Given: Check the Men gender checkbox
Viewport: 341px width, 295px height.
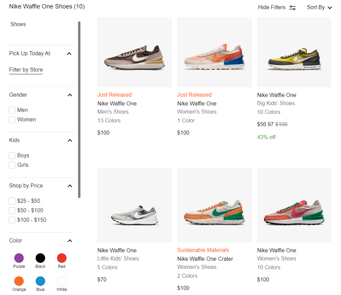Looking at the screenshot, I should click(12, 110).
